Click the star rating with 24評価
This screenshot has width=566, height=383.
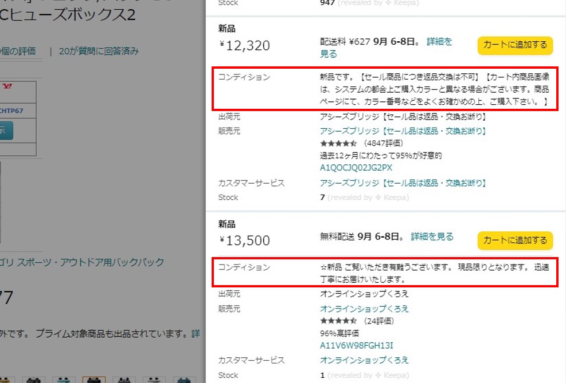point(338,321)
